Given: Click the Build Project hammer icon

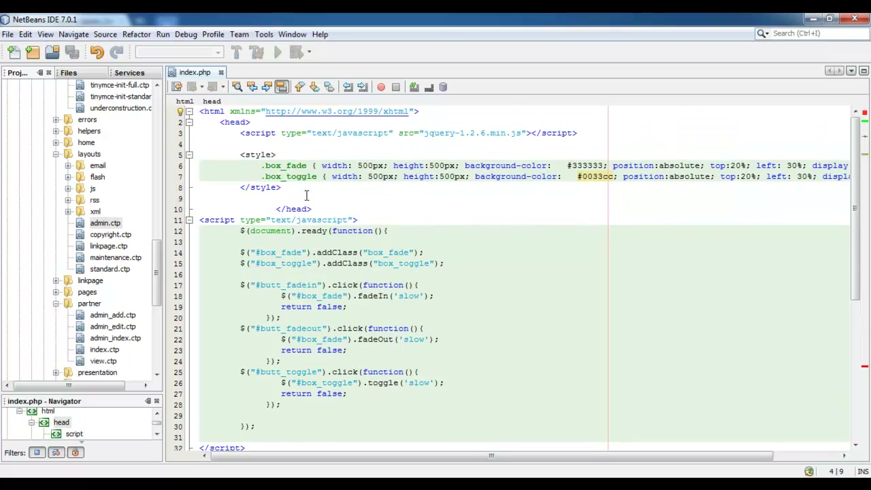Looking at the screenshot, I should 236,52.
